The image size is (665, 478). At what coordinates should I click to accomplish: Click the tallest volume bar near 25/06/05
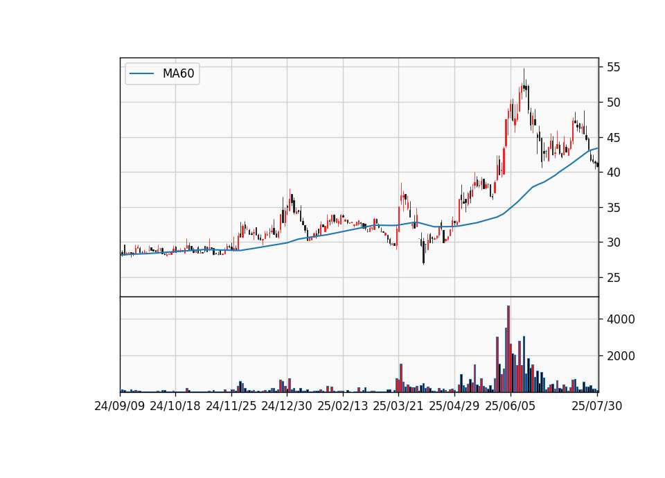(508, 348)
